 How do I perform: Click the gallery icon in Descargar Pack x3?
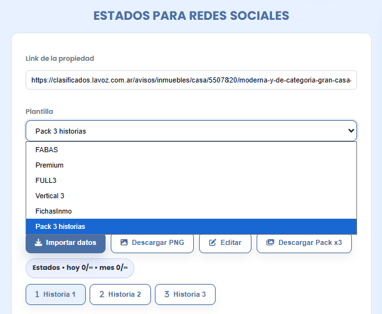point(270,242)
